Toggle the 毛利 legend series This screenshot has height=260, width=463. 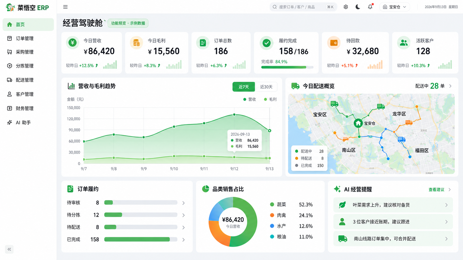coord(270,99)
